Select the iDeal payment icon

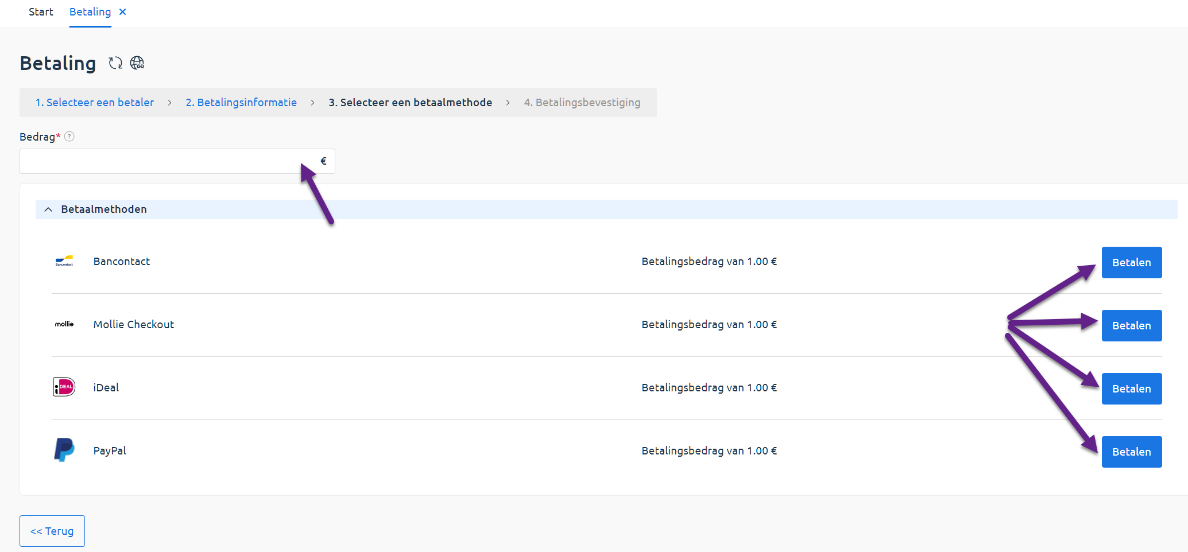63,387
